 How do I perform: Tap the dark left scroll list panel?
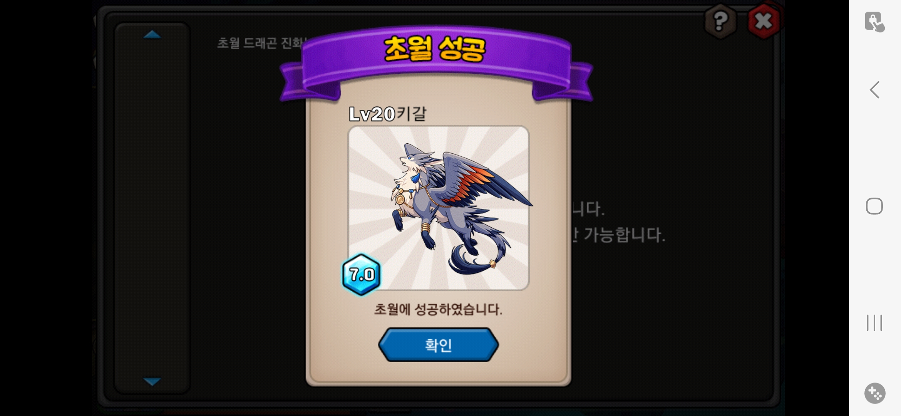(152, 208)
